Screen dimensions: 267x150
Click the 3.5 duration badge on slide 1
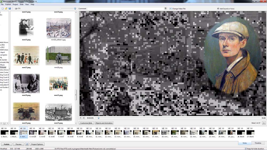(7, 133)
